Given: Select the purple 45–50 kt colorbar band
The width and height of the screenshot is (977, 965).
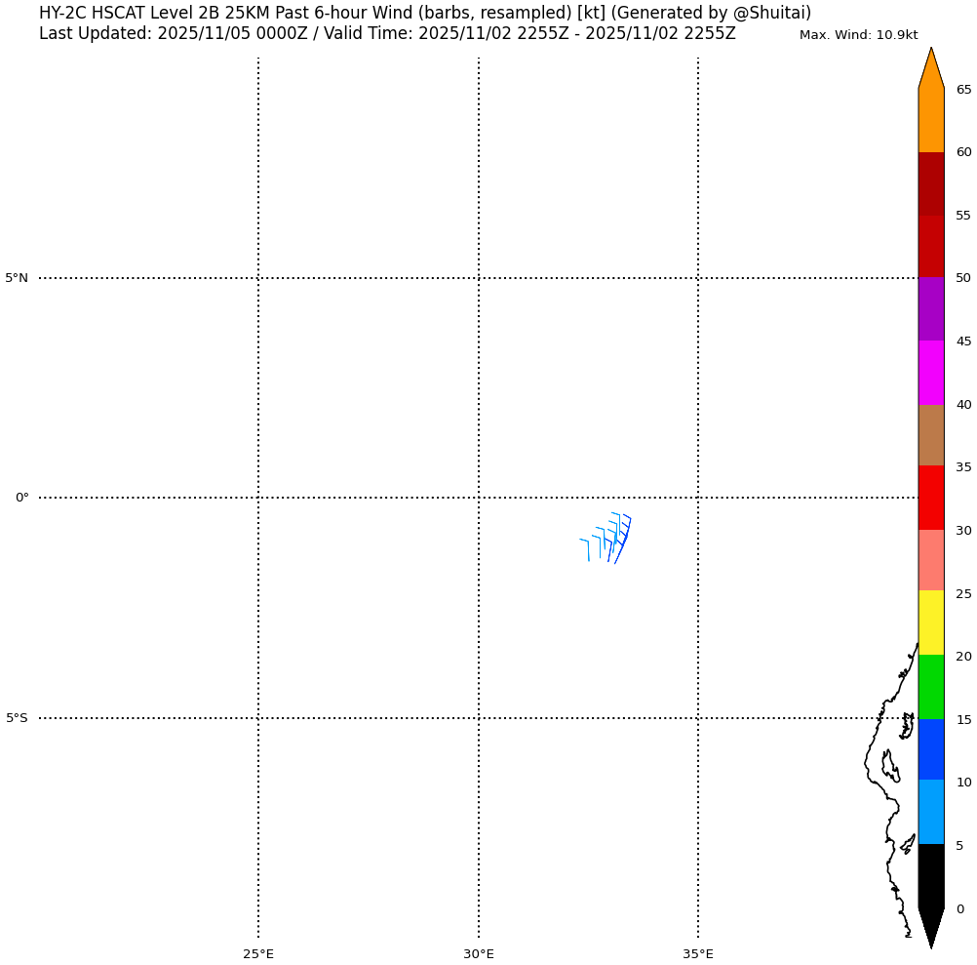Looking at the screenshot, I should (931, 309).
